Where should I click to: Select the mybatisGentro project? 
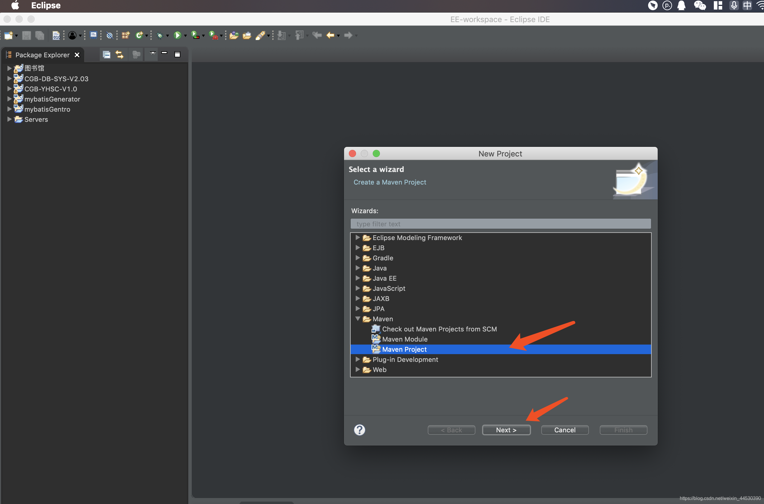pyautogui.click(x=47, y=109)
